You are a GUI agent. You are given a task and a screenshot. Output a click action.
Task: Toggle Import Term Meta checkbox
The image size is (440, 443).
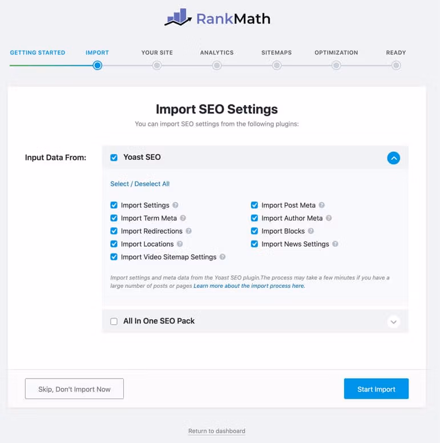(114, 218)
